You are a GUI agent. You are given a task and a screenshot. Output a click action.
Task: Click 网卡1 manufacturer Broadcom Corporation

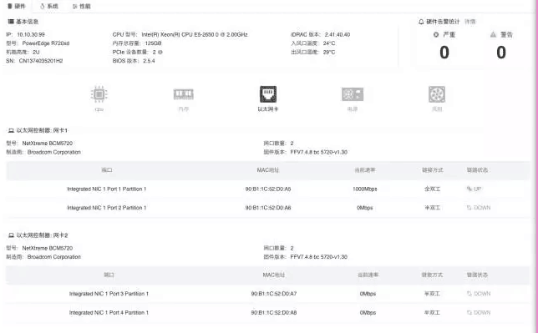[x=54, y=152]
